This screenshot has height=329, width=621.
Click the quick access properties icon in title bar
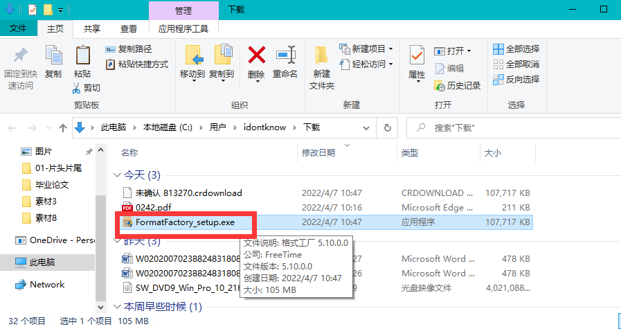[33, 10]
